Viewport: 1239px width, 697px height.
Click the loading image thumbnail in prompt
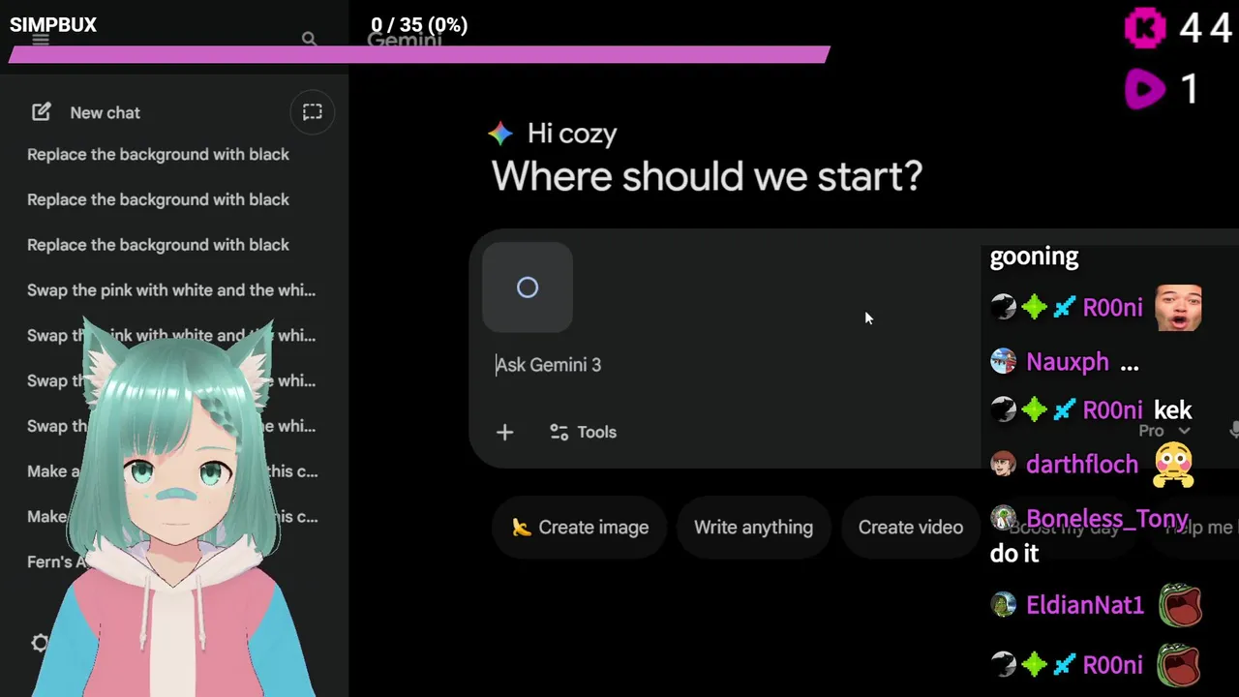[528, 288]
